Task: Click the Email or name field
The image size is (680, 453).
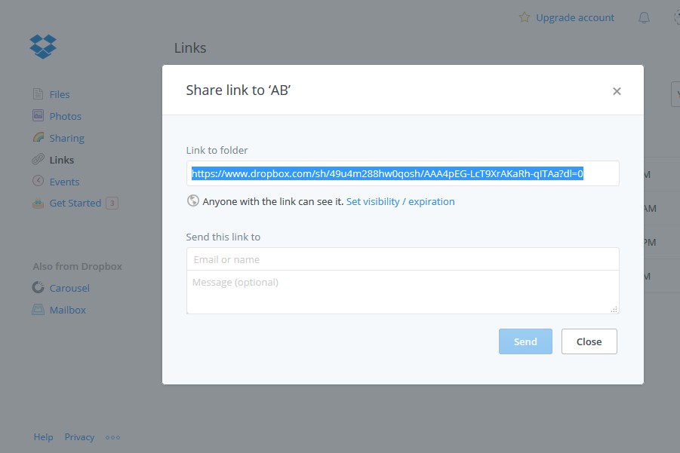Action: pos(402,259)
